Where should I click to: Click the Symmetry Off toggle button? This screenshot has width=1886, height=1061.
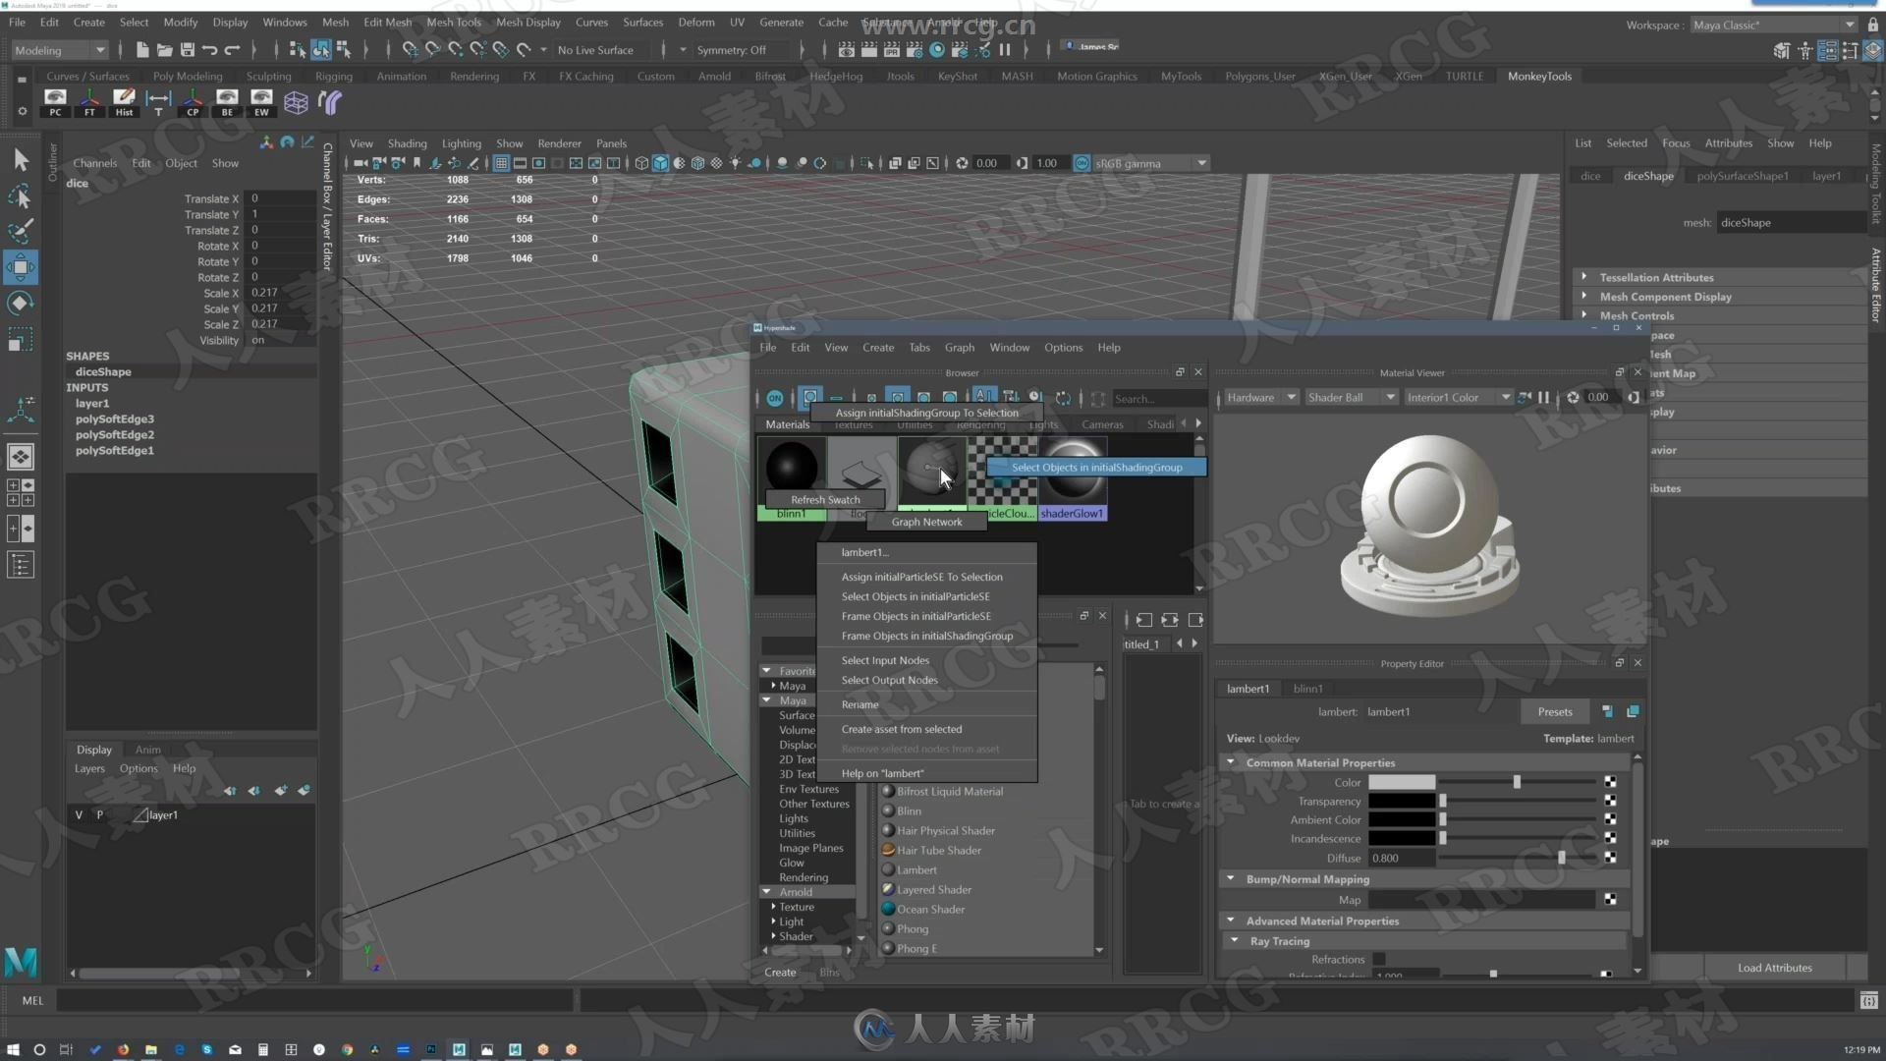pos(733,48)
